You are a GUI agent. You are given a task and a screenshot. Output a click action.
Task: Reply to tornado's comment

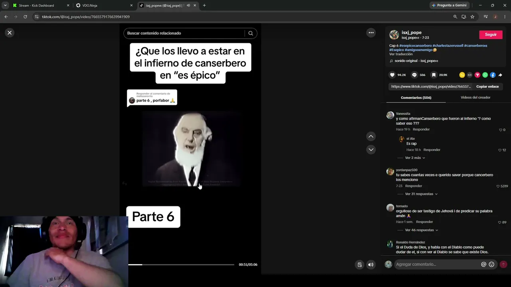point(424,222)
